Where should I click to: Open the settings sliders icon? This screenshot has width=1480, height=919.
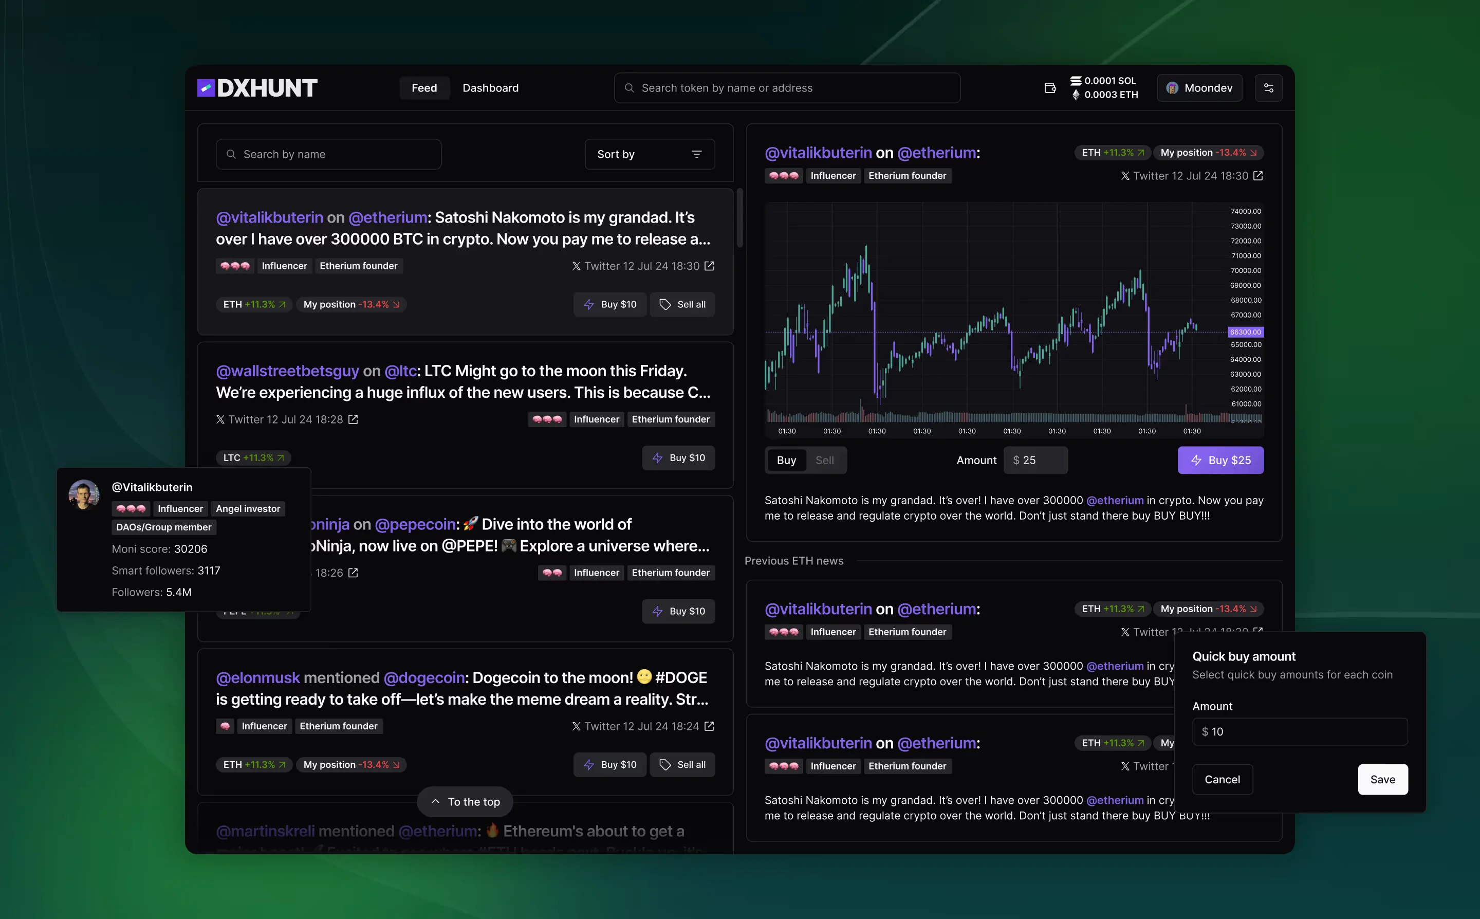tap(1269, 88)
